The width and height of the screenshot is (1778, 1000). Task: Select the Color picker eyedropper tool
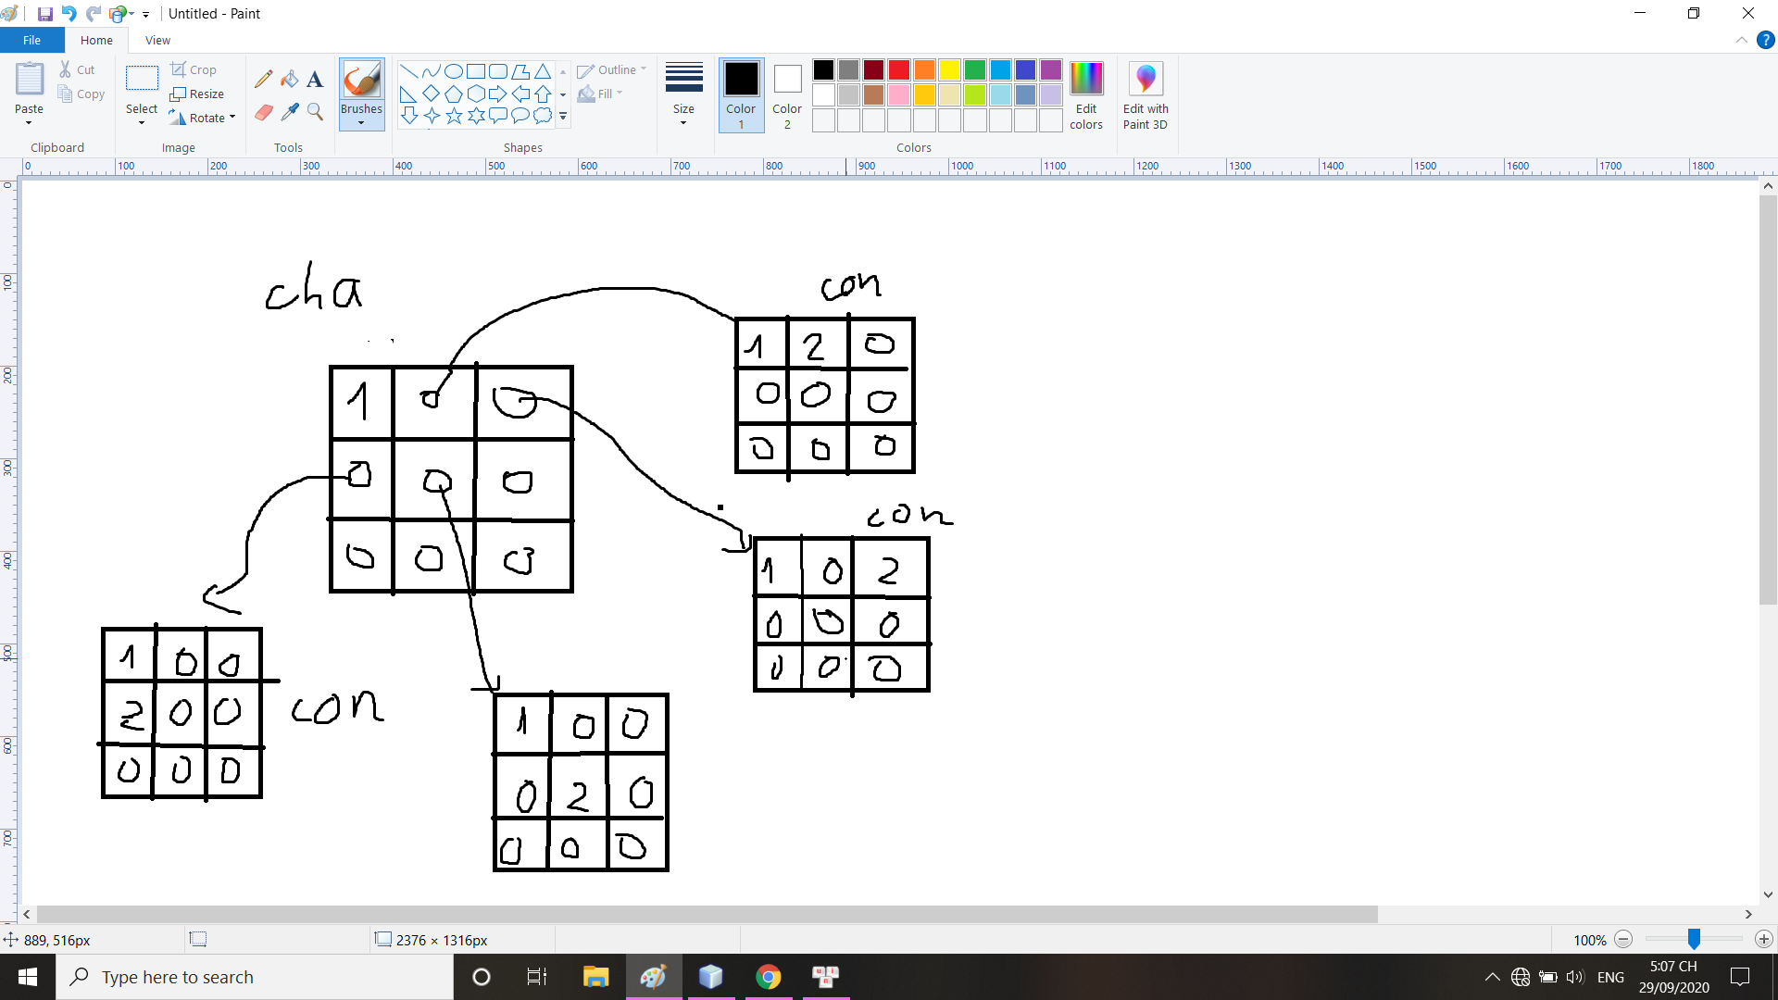point(290,112)
